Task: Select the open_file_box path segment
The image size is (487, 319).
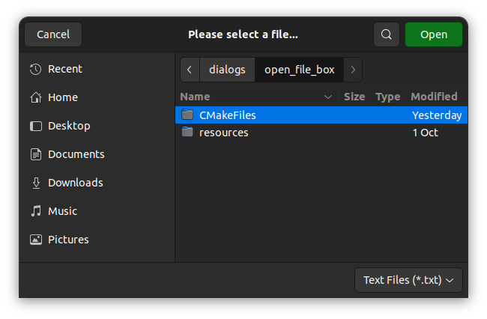Action: click(299, 70)
